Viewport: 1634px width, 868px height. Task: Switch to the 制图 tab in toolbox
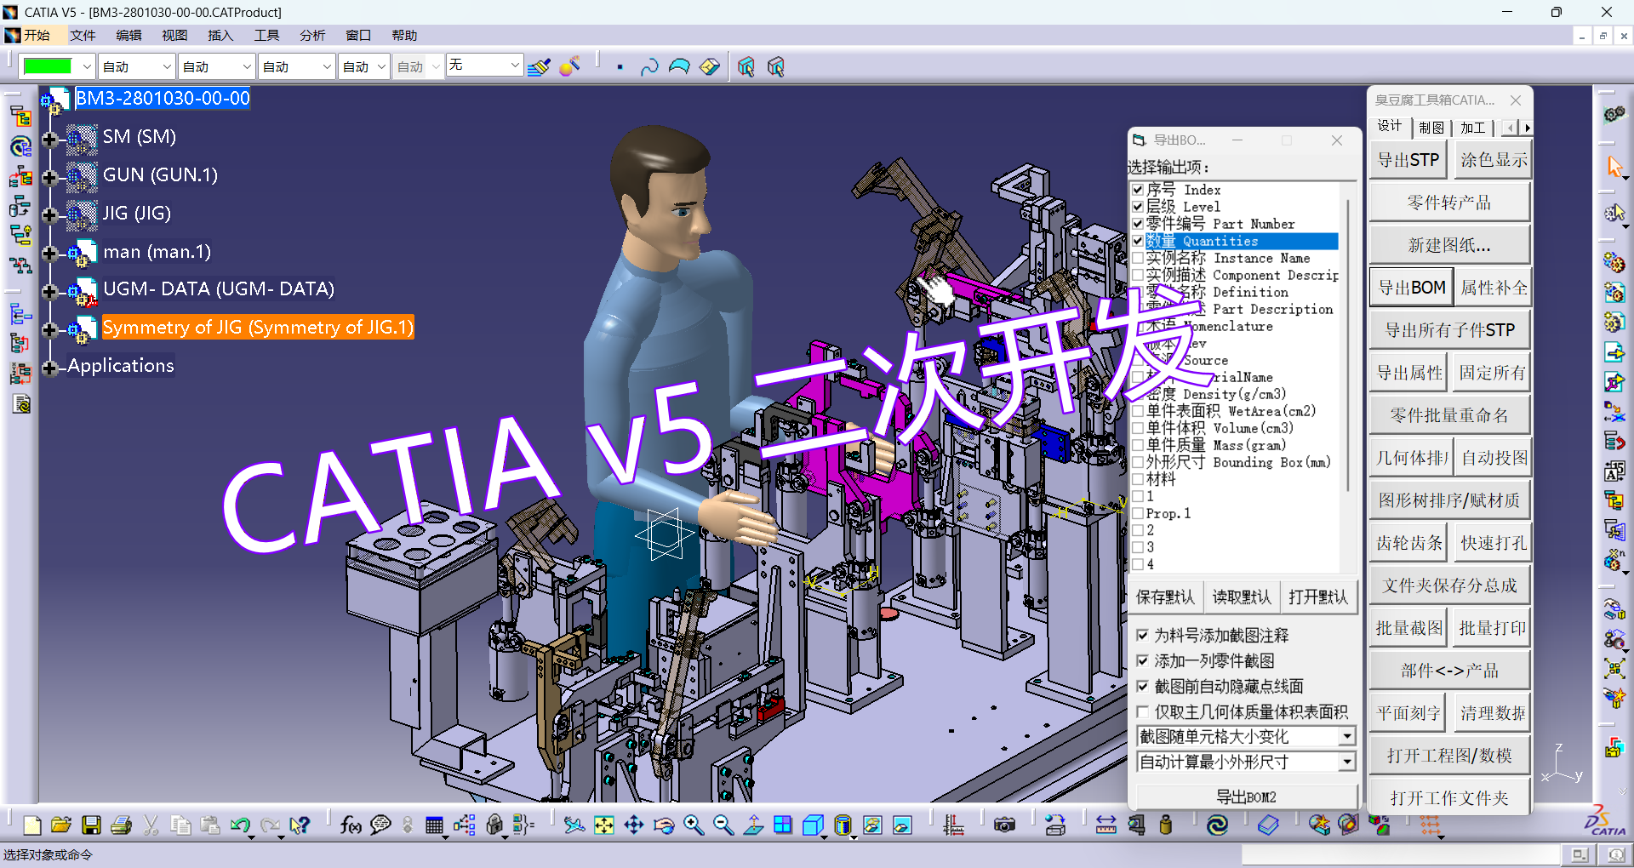(x=1431, y=128)
